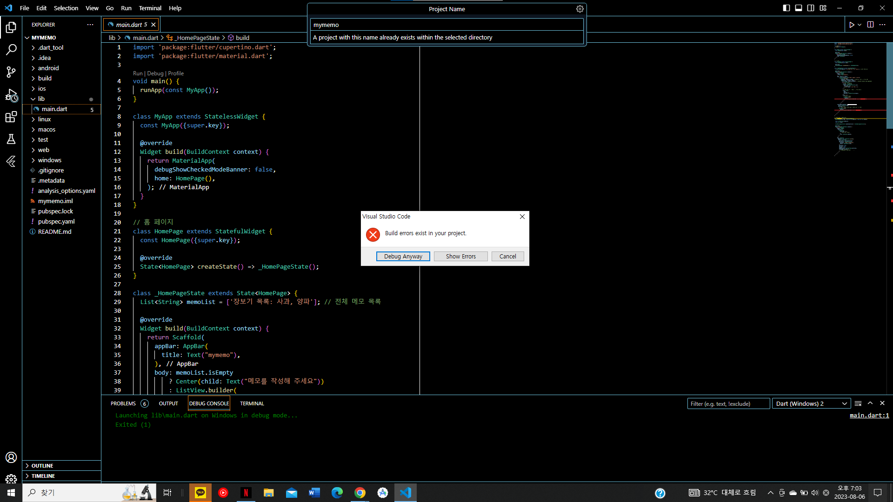893x502 pixels.
Task: Toggle the Secondary Side Bar
Action: point(811,8)
